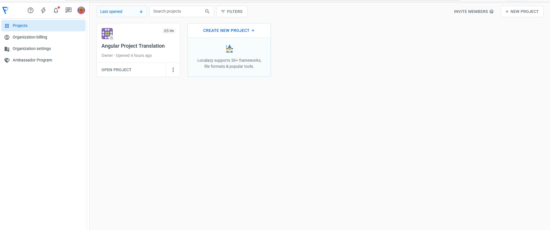Click Open Project button

pyautogui.click(x=131, y=70)
